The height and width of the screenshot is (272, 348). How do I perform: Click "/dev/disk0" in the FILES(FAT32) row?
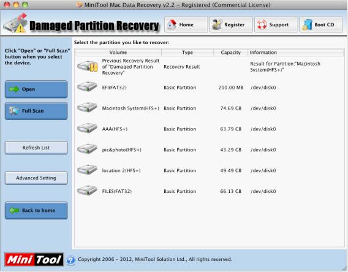[x=263, y=191]
